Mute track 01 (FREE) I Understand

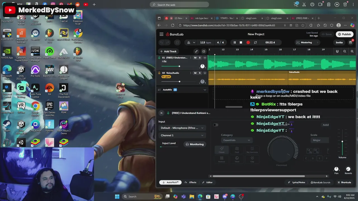click(x=195, y=58)
